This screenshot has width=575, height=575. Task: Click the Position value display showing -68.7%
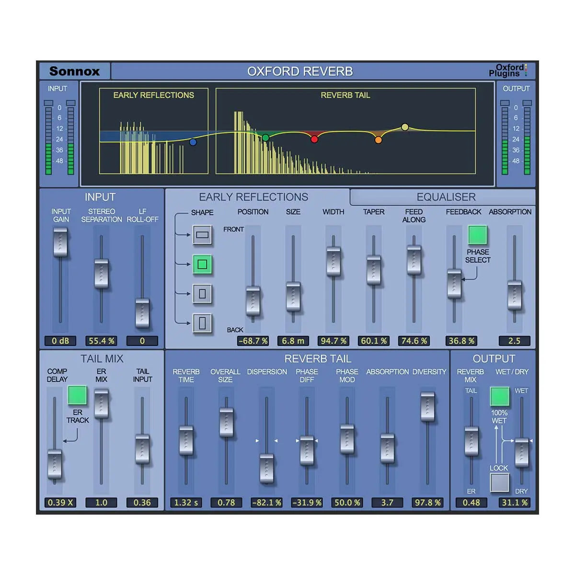(253, 341)
